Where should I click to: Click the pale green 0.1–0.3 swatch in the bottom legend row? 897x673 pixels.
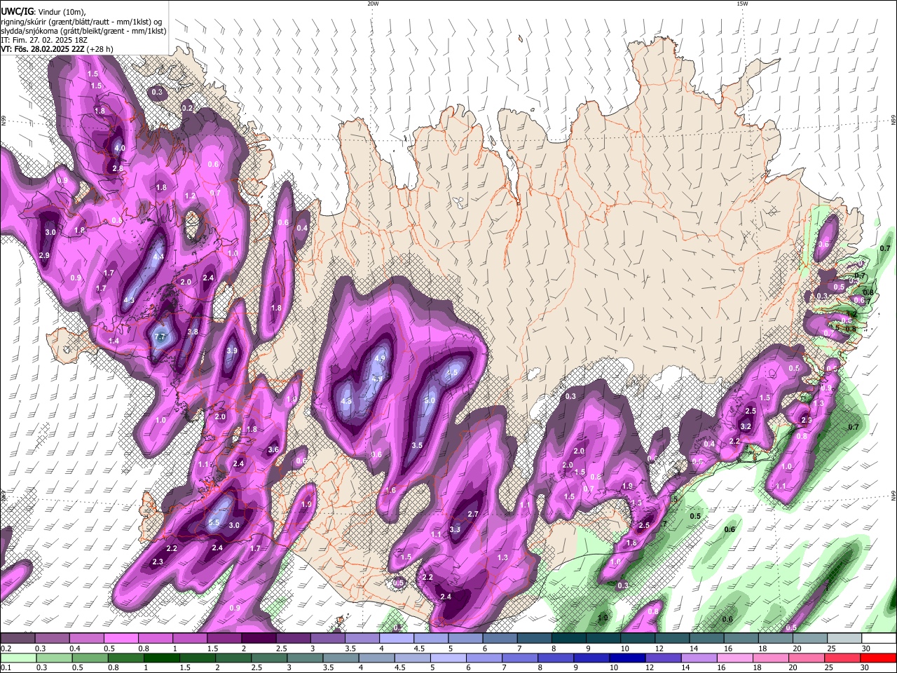tap(18, 658)
